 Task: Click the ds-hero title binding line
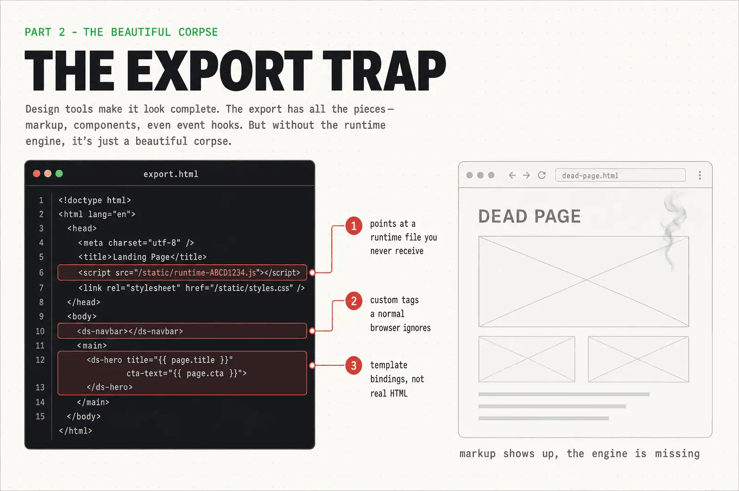pos(160,360)
